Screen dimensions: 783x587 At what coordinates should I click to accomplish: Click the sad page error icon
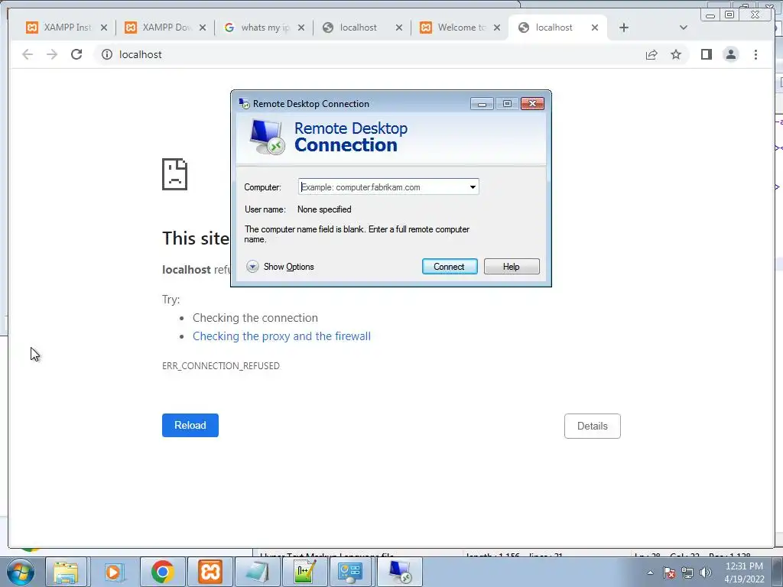coord(175,174)
